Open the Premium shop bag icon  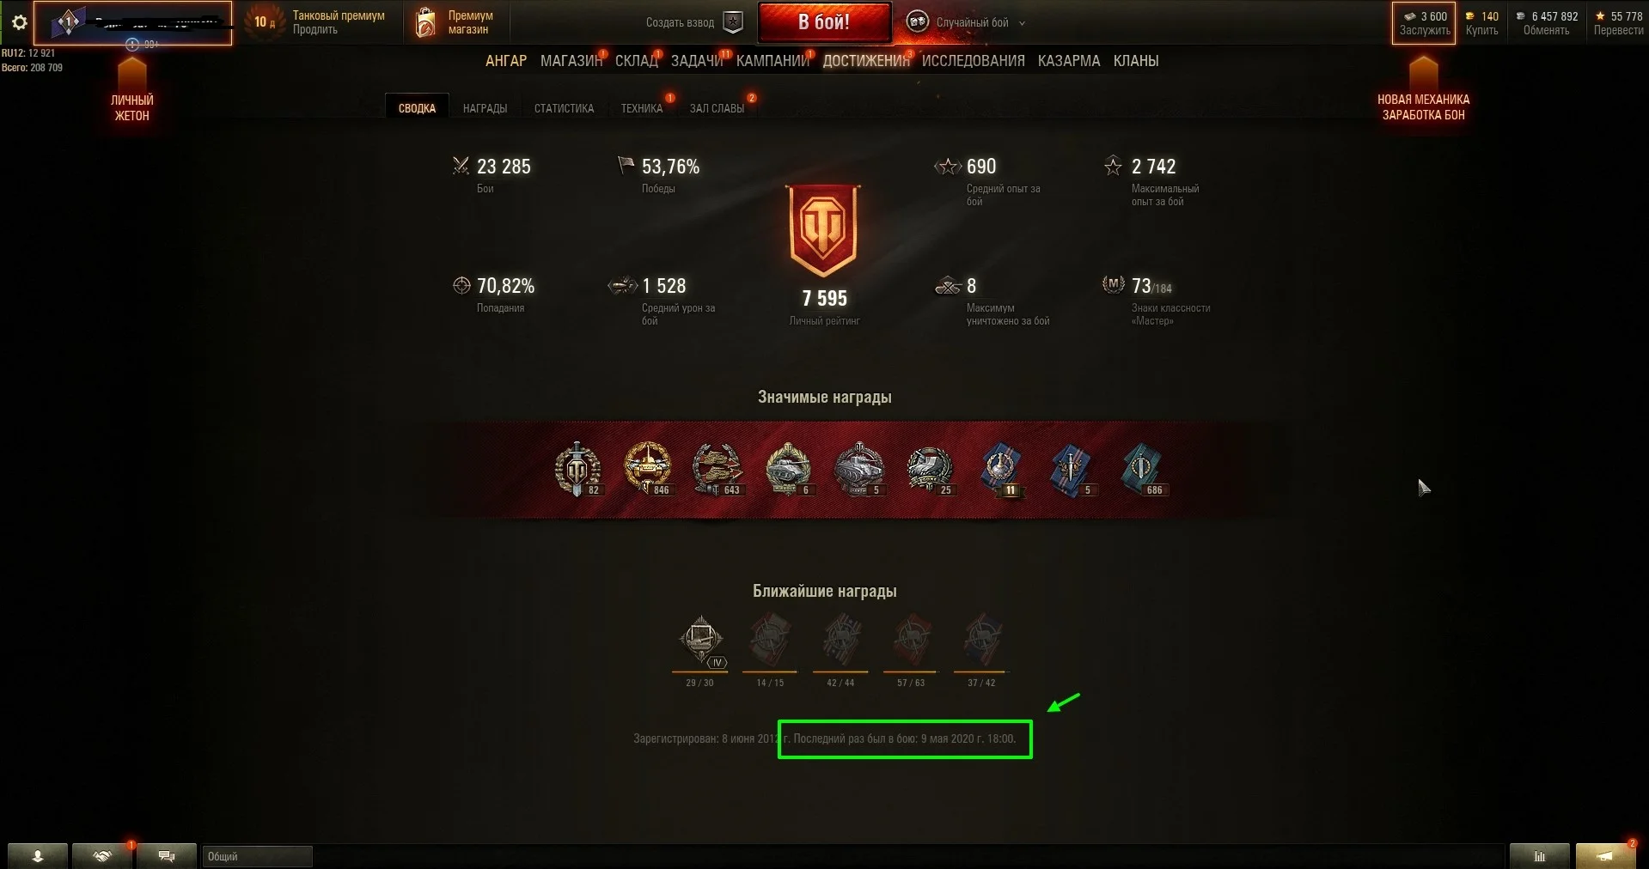(x=424, y=23)
